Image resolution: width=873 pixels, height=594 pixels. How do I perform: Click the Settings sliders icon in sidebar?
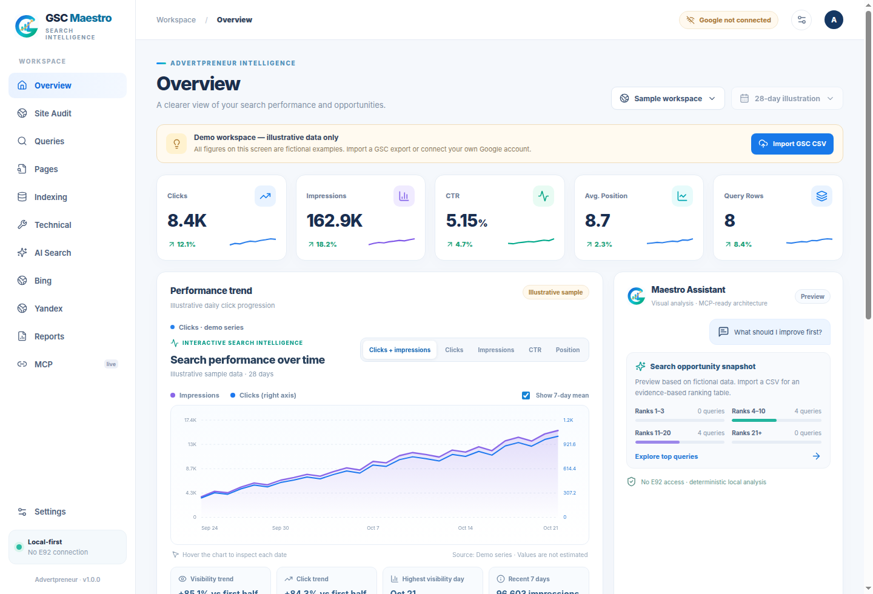tap(22, 512)
